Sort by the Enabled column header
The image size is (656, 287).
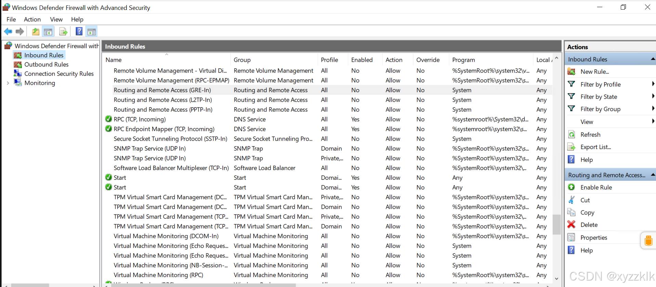(365, 60)
